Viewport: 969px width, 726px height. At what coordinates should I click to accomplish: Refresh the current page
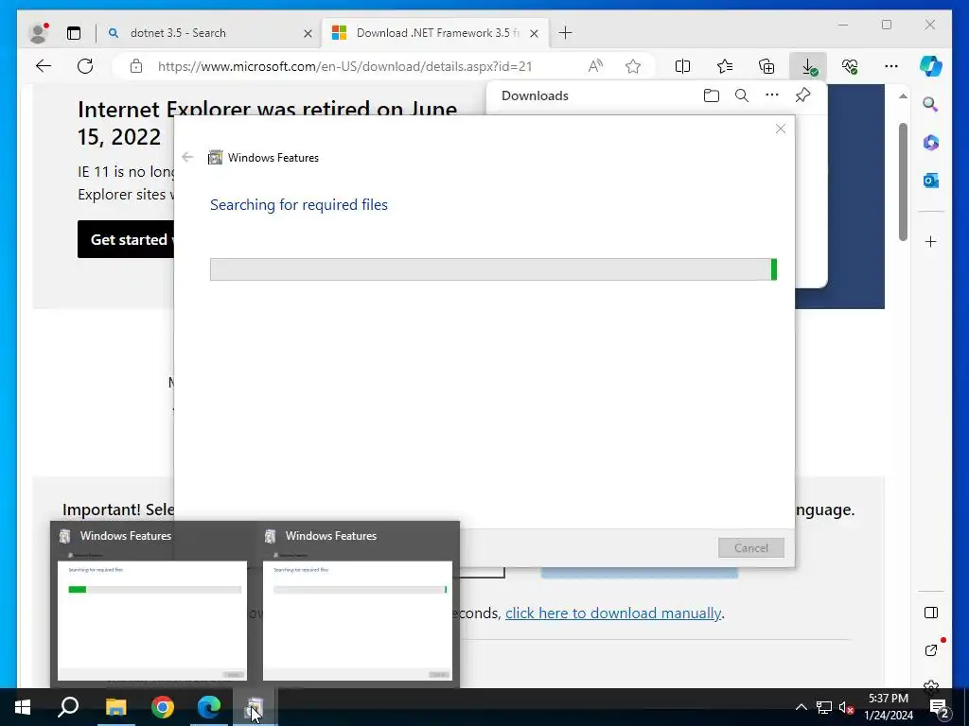pos(85,66)
